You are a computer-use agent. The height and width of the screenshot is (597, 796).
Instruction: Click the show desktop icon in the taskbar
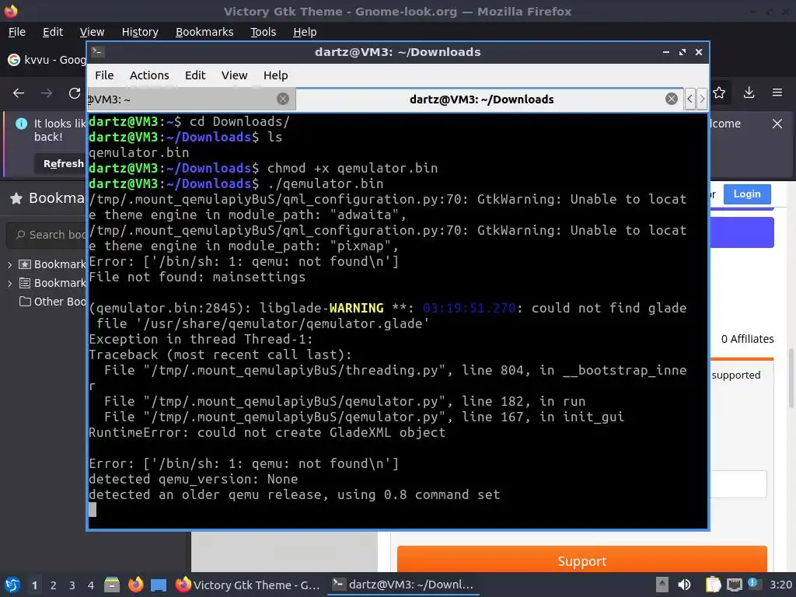[159, 585]
